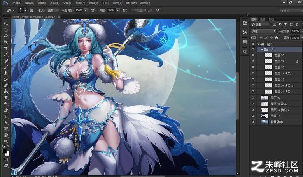The width and height of the screenshot is (303, 177).
Task: Toggle Quick Mask mode
Action: click(6, 159)
